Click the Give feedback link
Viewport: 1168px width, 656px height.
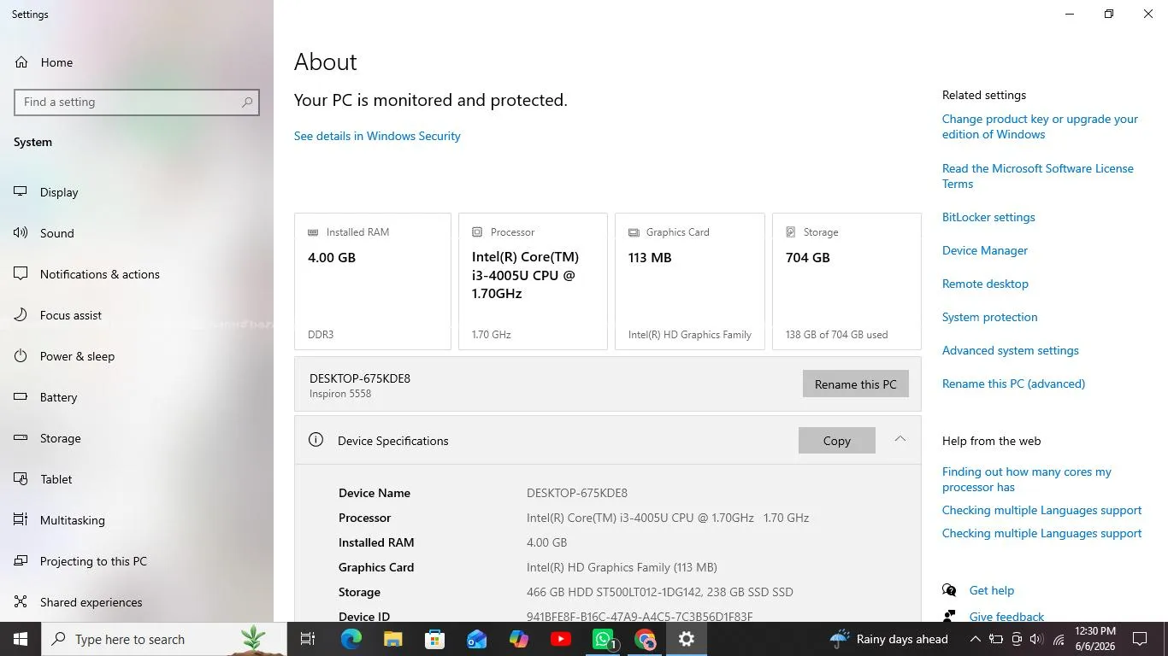(1006, 617)
